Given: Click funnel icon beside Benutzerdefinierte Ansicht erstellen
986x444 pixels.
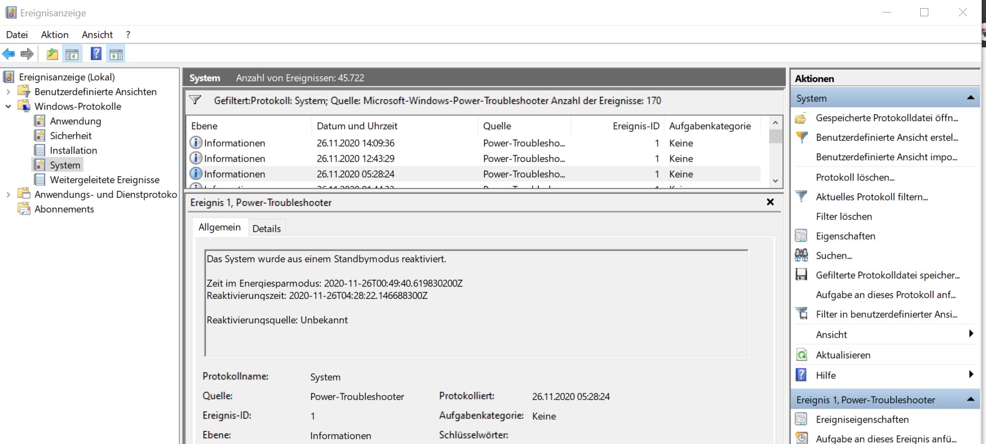Looking at the screenshot, I should [802, 137].
